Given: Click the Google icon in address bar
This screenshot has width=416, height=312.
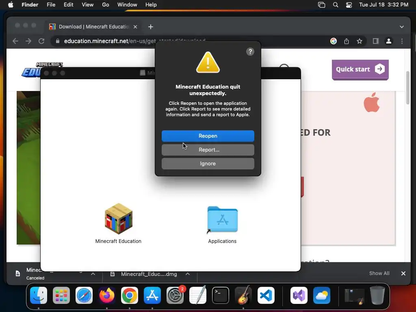Looking at the screenshot, I should click(334, 41).
